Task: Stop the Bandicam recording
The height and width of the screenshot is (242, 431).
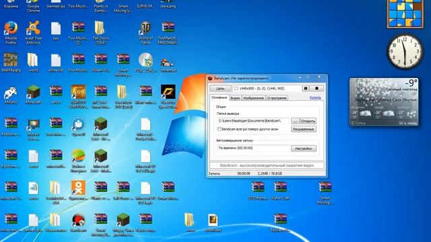Action: (317, 88)
